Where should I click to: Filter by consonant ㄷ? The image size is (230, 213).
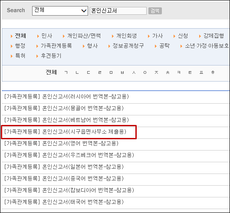[89, 72]
